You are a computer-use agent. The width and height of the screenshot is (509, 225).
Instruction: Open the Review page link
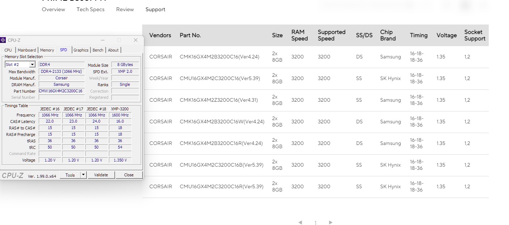[125, 9]
